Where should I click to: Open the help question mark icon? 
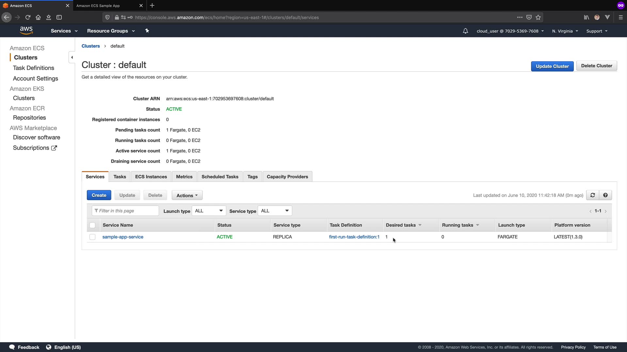[x=605, y=195]
